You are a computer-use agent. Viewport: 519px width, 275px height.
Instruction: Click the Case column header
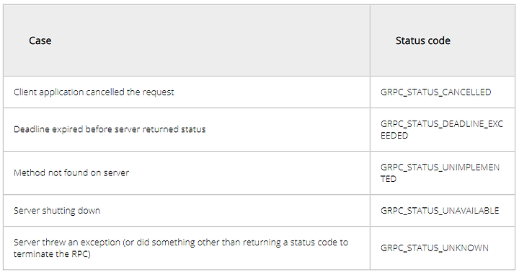[40, 40]
